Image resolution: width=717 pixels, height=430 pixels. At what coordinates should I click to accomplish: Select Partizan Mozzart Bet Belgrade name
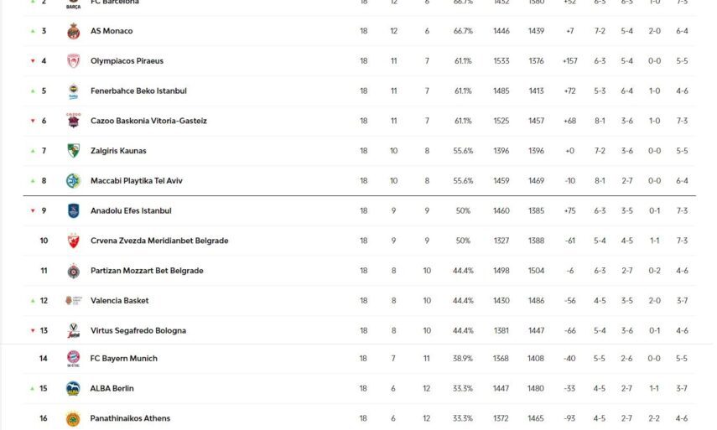pos(147,271)
